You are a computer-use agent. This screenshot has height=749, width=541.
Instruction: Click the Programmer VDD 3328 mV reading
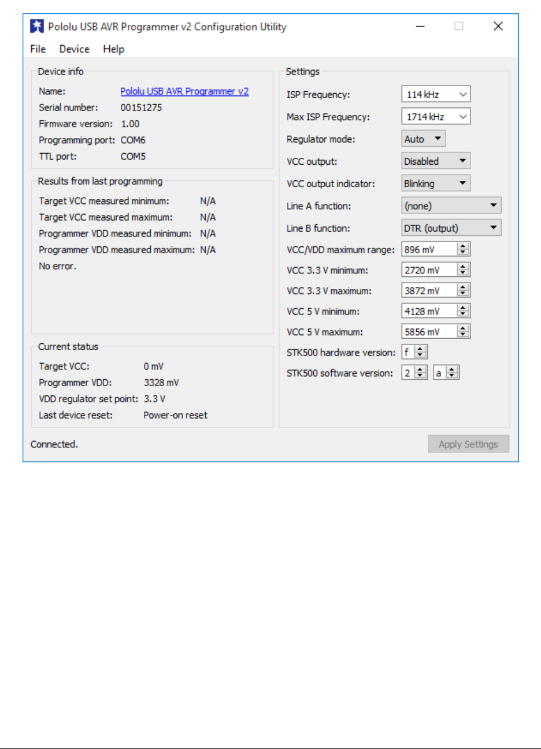click(161, 383)
